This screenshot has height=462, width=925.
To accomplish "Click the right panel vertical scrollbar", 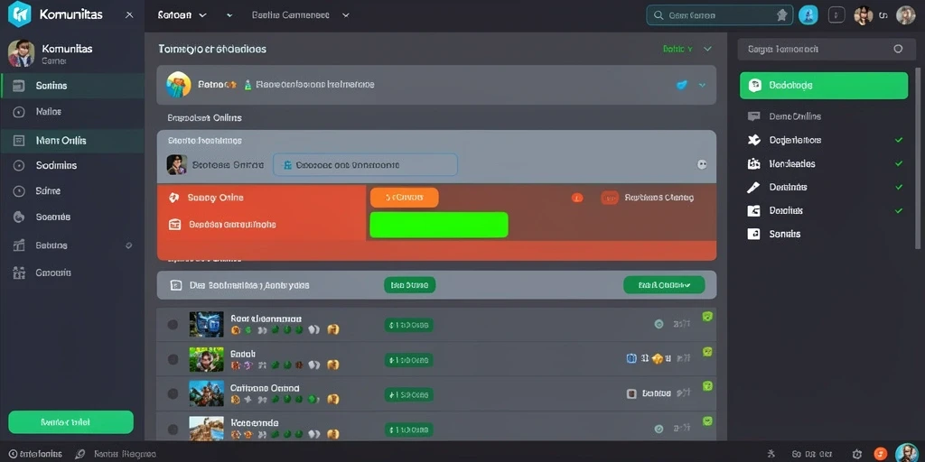I will click(x=918, y=159).
